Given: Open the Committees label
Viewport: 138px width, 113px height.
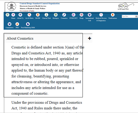Looking at the screenshot, I should pos(9,27).
